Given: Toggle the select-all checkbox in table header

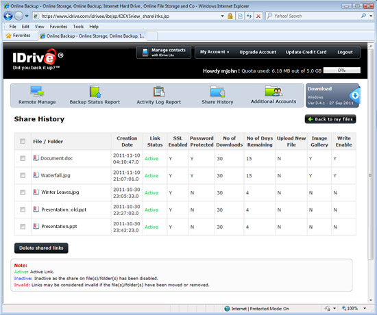Looking at the screenshot, I should (23, 141).
